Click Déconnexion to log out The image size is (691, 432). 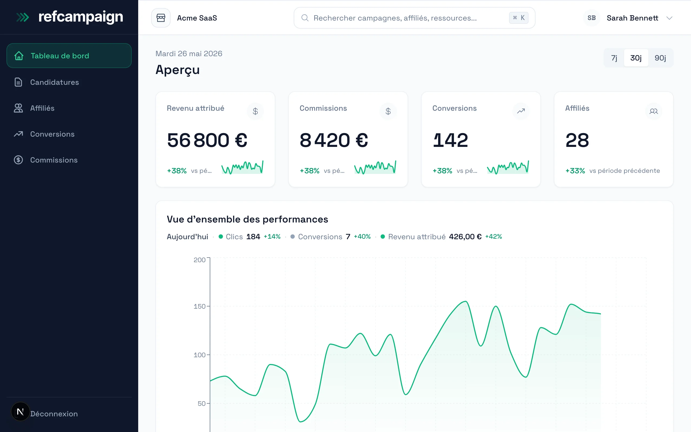click(54, 414)
